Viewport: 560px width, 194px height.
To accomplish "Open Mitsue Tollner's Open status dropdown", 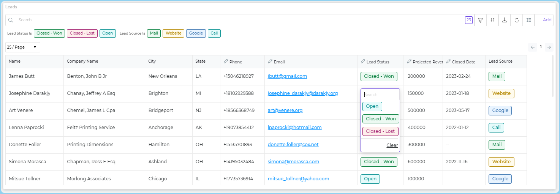I will coord(370,179).
